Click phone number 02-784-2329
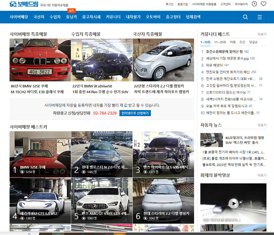This screenshot has height=235, width=274. tap(105, 113)
